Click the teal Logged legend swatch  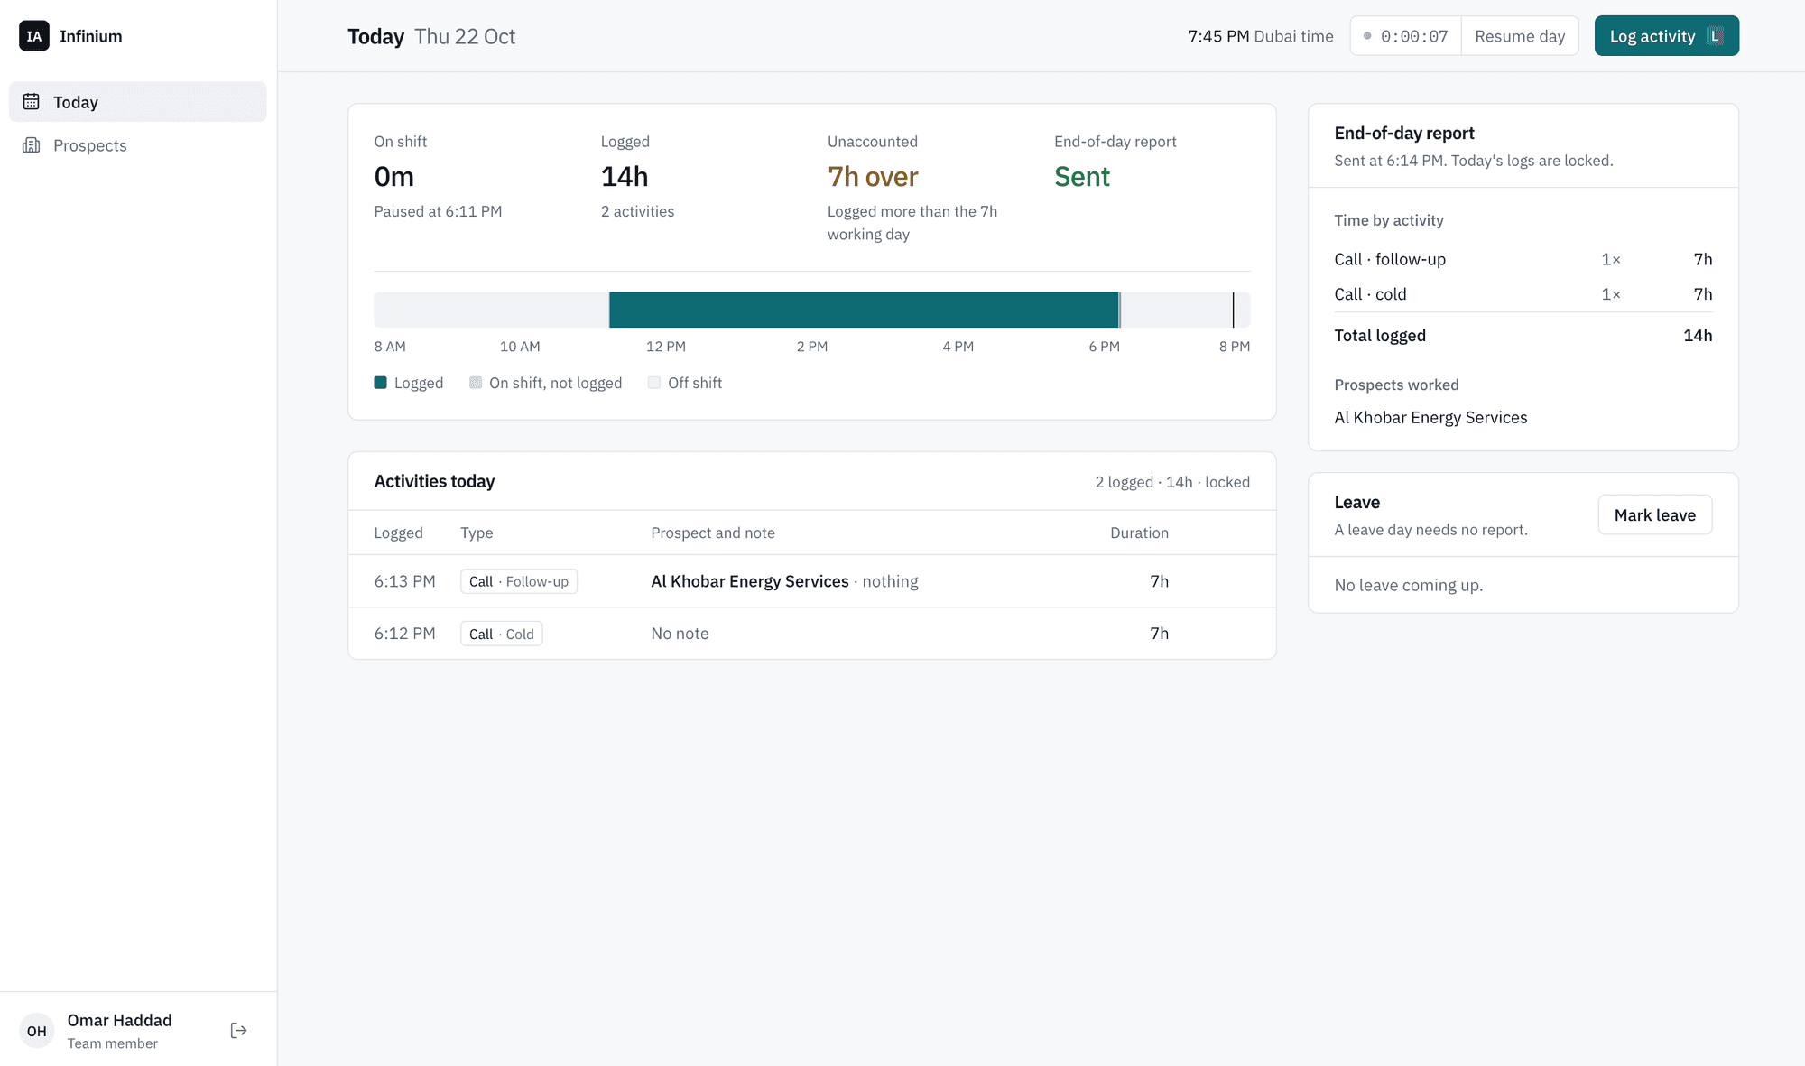coord(381,383)
